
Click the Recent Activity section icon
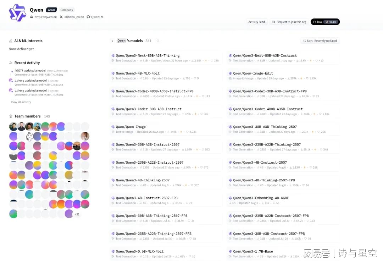point(11,63)
